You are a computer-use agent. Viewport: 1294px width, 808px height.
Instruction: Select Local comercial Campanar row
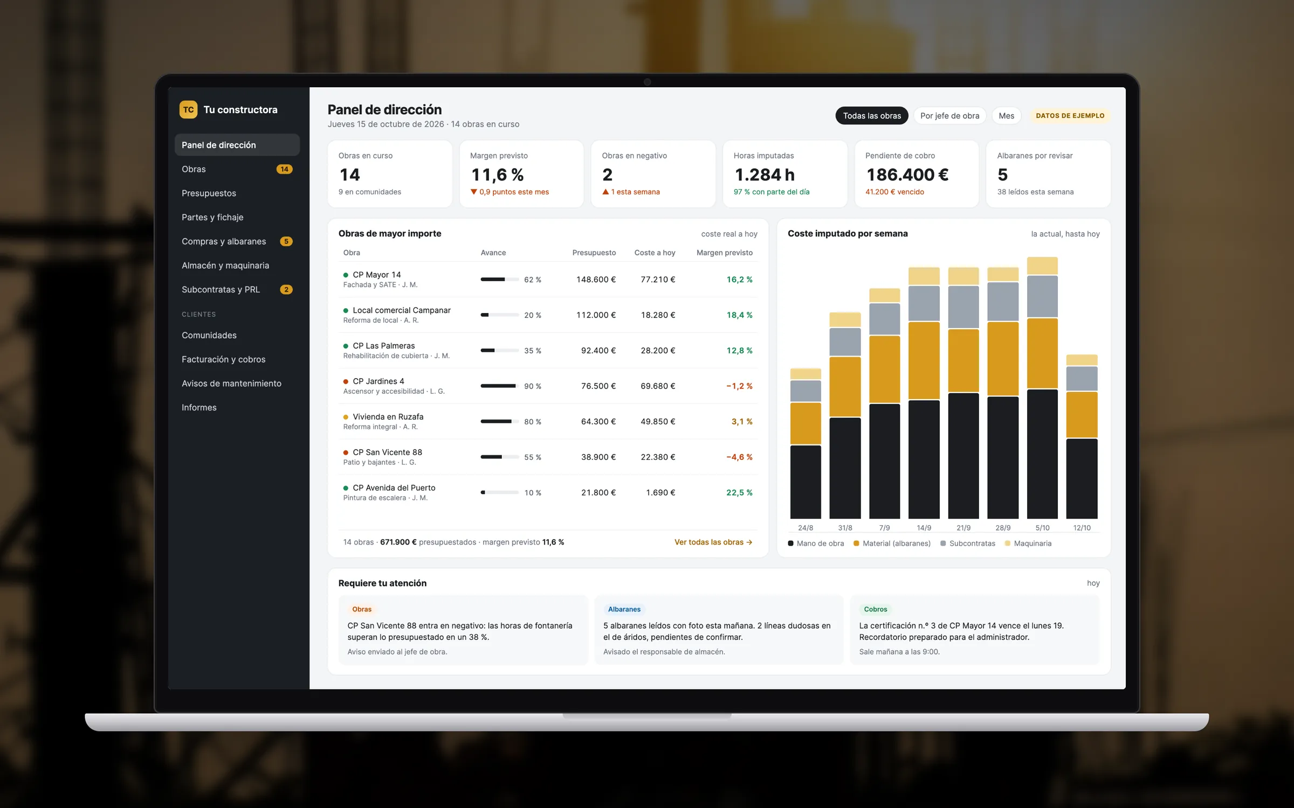coord(548,315)
